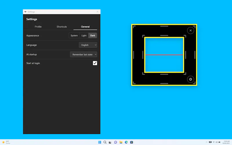Click inner frame top edge handle
The height and width of the screenshot is (145, 232).
pyautogui.click(x=164, y=35)
